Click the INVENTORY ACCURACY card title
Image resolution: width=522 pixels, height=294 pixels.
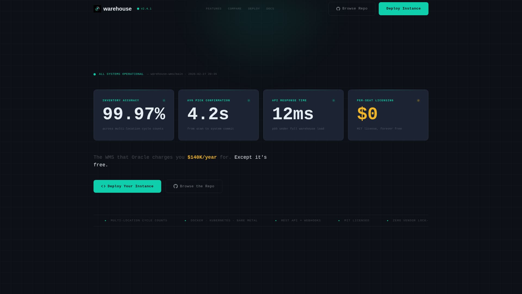click(x=121, y=100)
